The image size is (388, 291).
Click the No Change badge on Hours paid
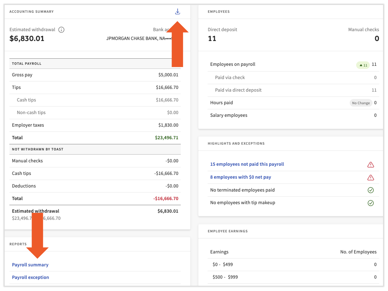tap(361, 103)
